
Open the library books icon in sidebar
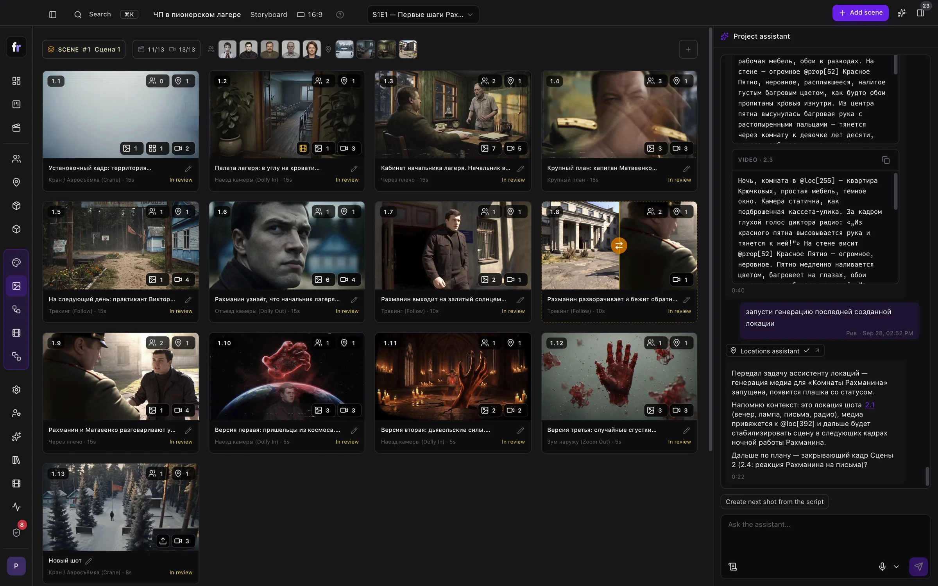point(16,460)
